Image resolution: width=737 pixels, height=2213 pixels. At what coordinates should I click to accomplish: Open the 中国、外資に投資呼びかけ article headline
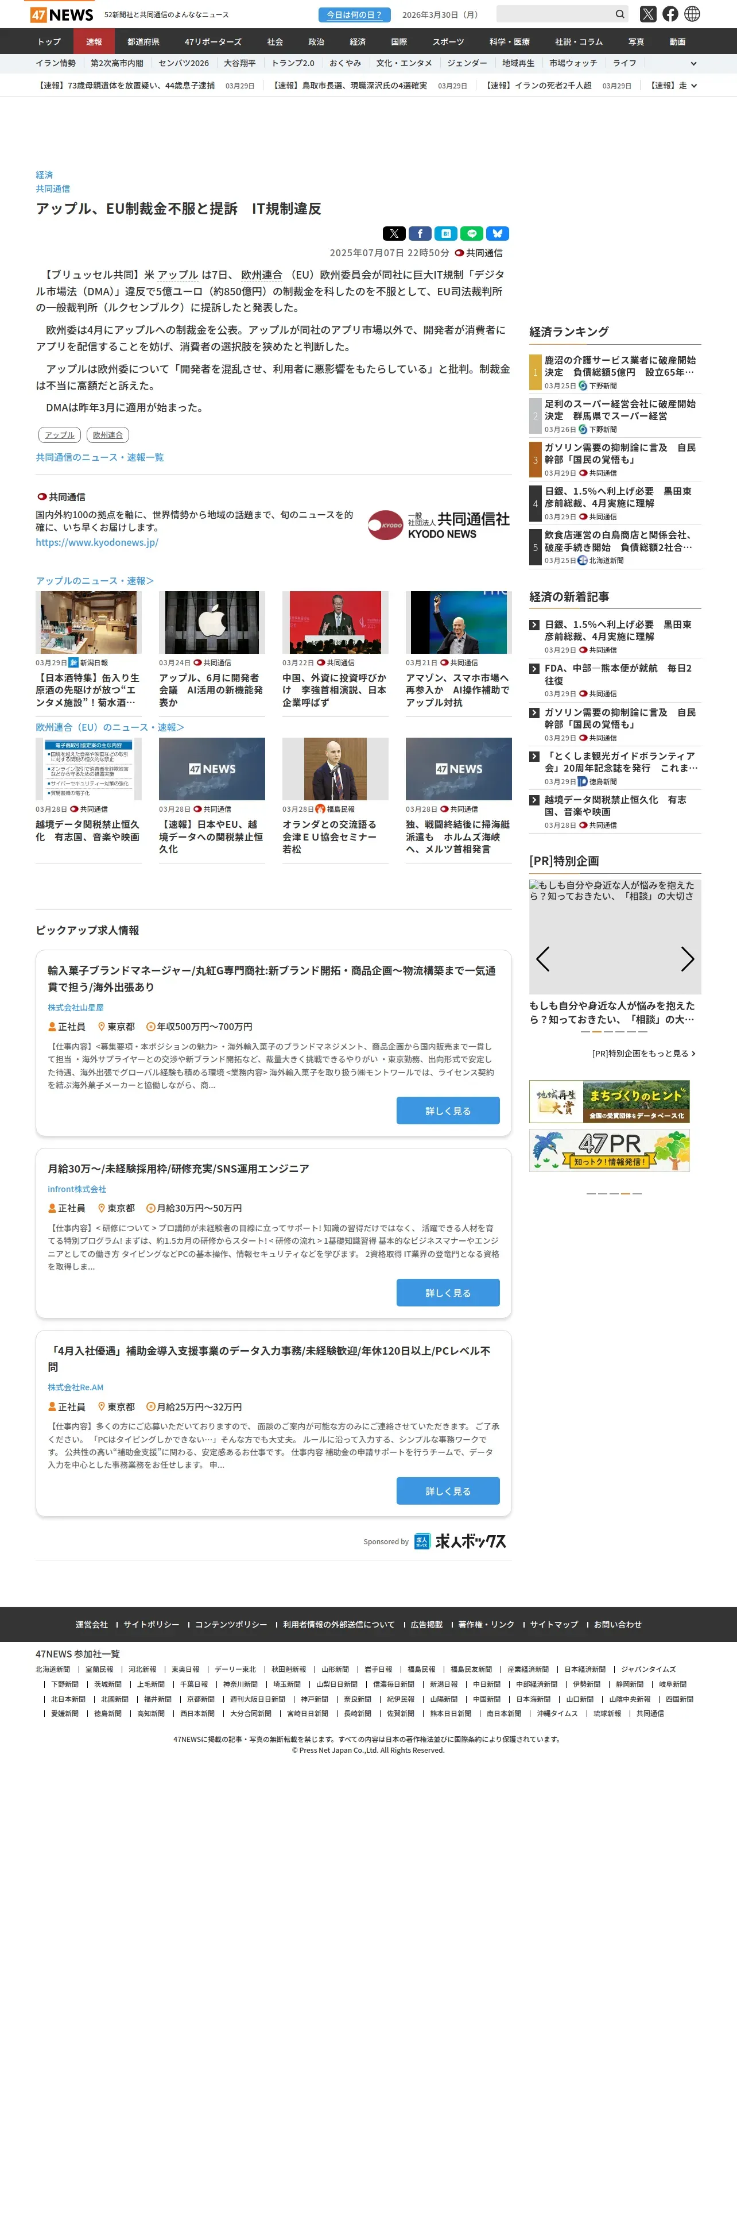(x=335, y=690)
